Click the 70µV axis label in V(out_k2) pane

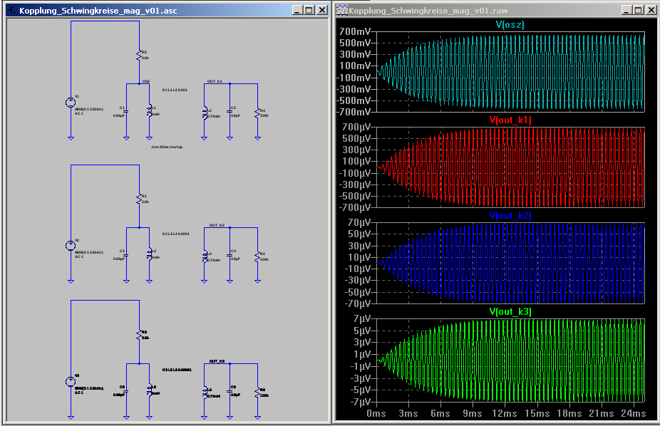359,222
